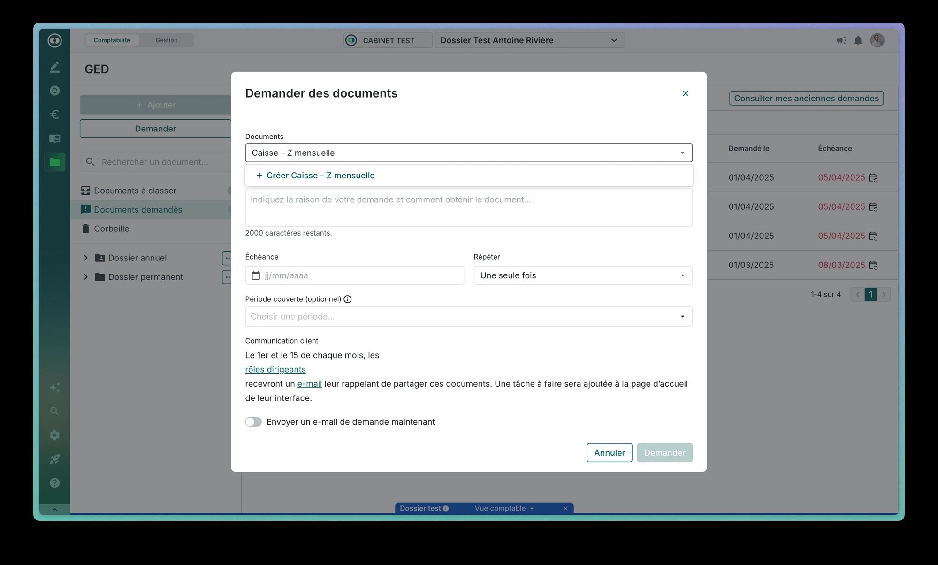
Task: Expand the Dossier annuel folder
Action: [86, 258]
